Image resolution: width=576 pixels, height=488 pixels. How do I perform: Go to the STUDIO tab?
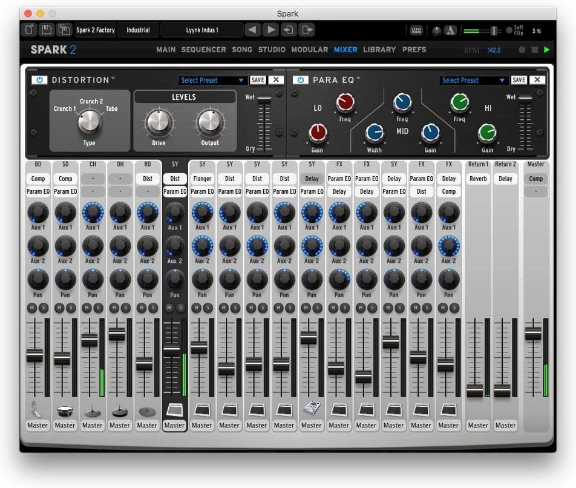point(272,50)
